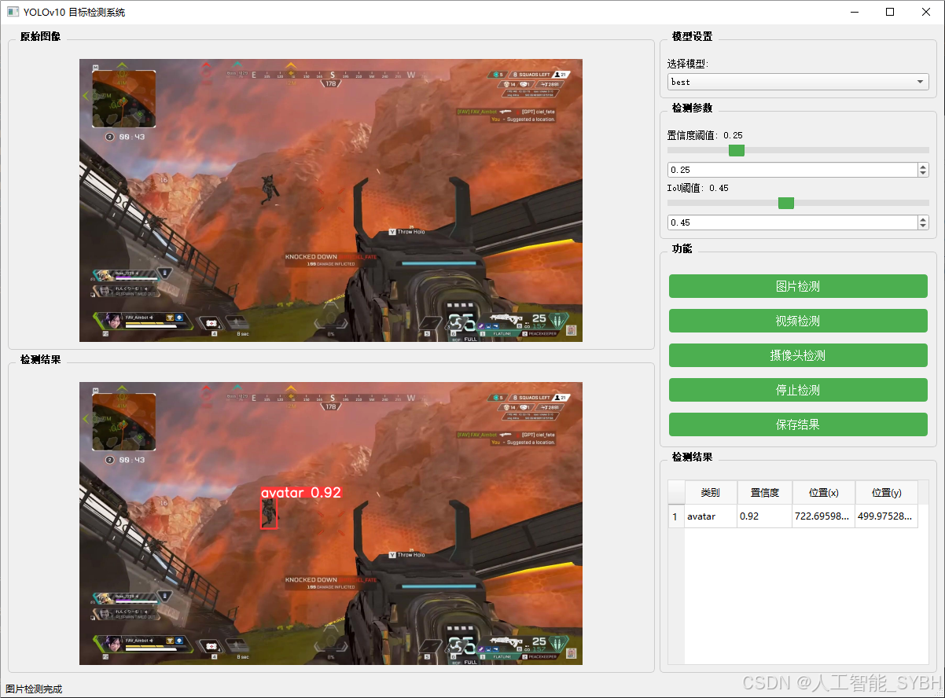
Task: Click the 类别 column header
Action: click(x=711, y=493)
